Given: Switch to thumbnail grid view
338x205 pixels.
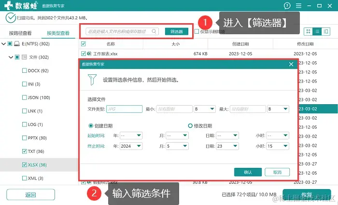Looking at the screenshot, I should tap(308, 32).
